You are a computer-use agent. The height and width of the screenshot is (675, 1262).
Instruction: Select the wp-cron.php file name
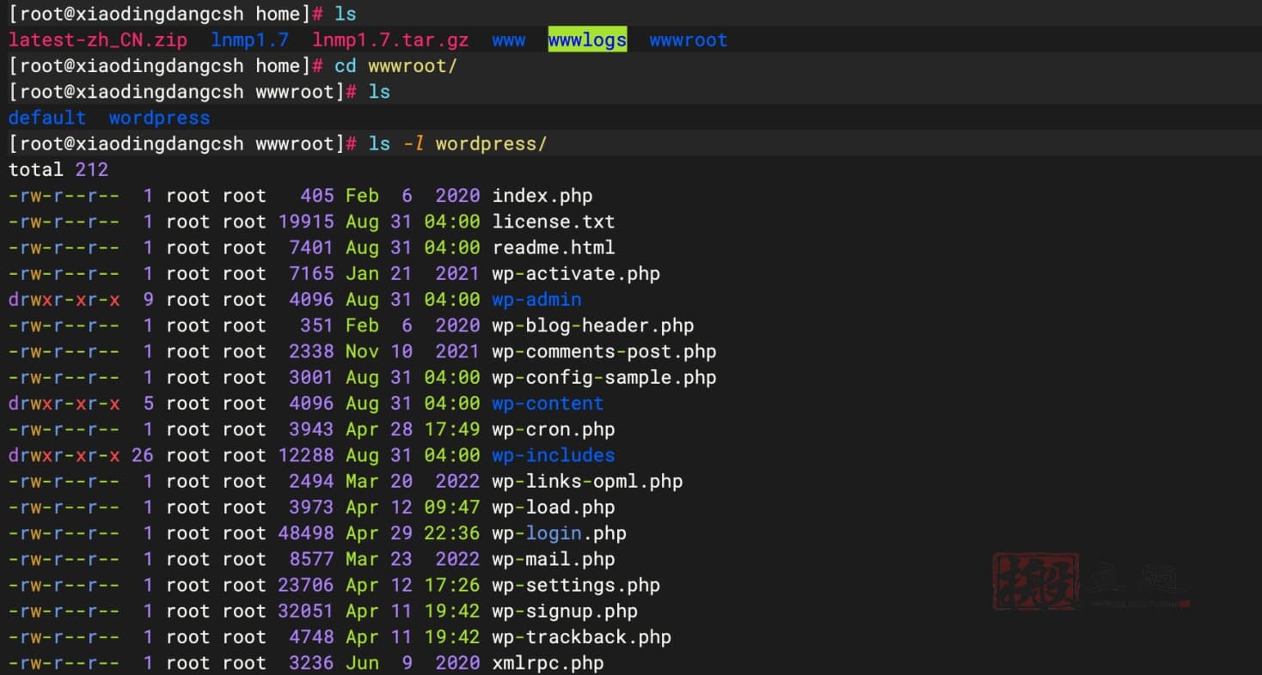click(554, 429)
